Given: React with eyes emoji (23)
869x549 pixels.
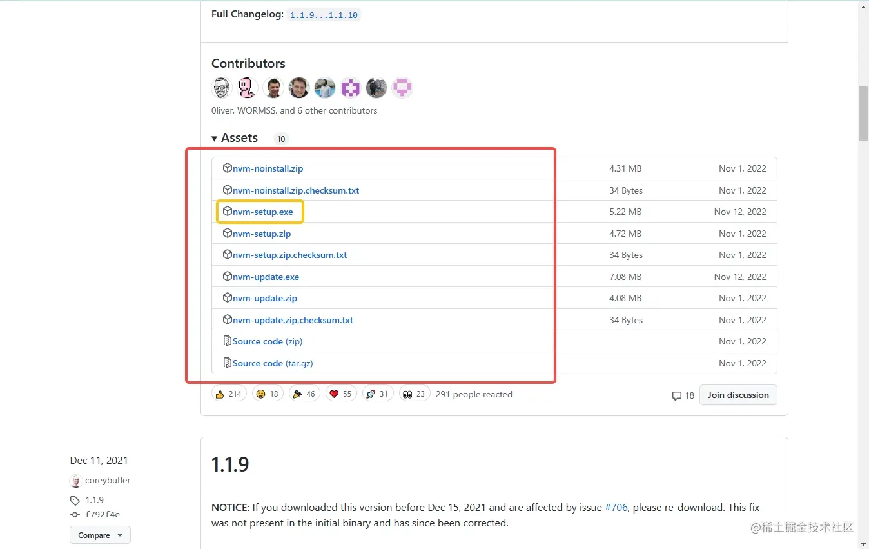Looking at the screenshot, I should coord(415,394).
